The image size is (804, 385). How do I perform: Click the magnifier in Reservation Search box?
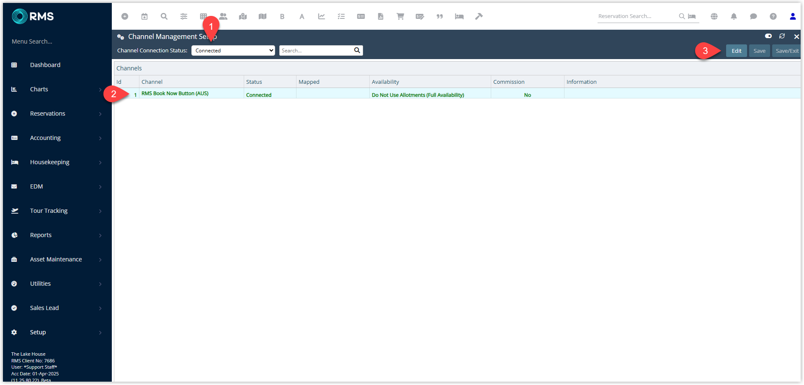pos(682,16)
